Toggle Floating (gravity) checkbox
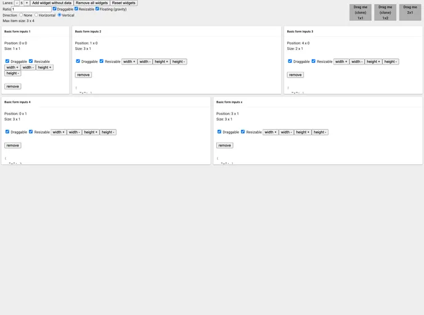Image resolution: width=424 pixels, height=315 pixels. click(97, 9)
